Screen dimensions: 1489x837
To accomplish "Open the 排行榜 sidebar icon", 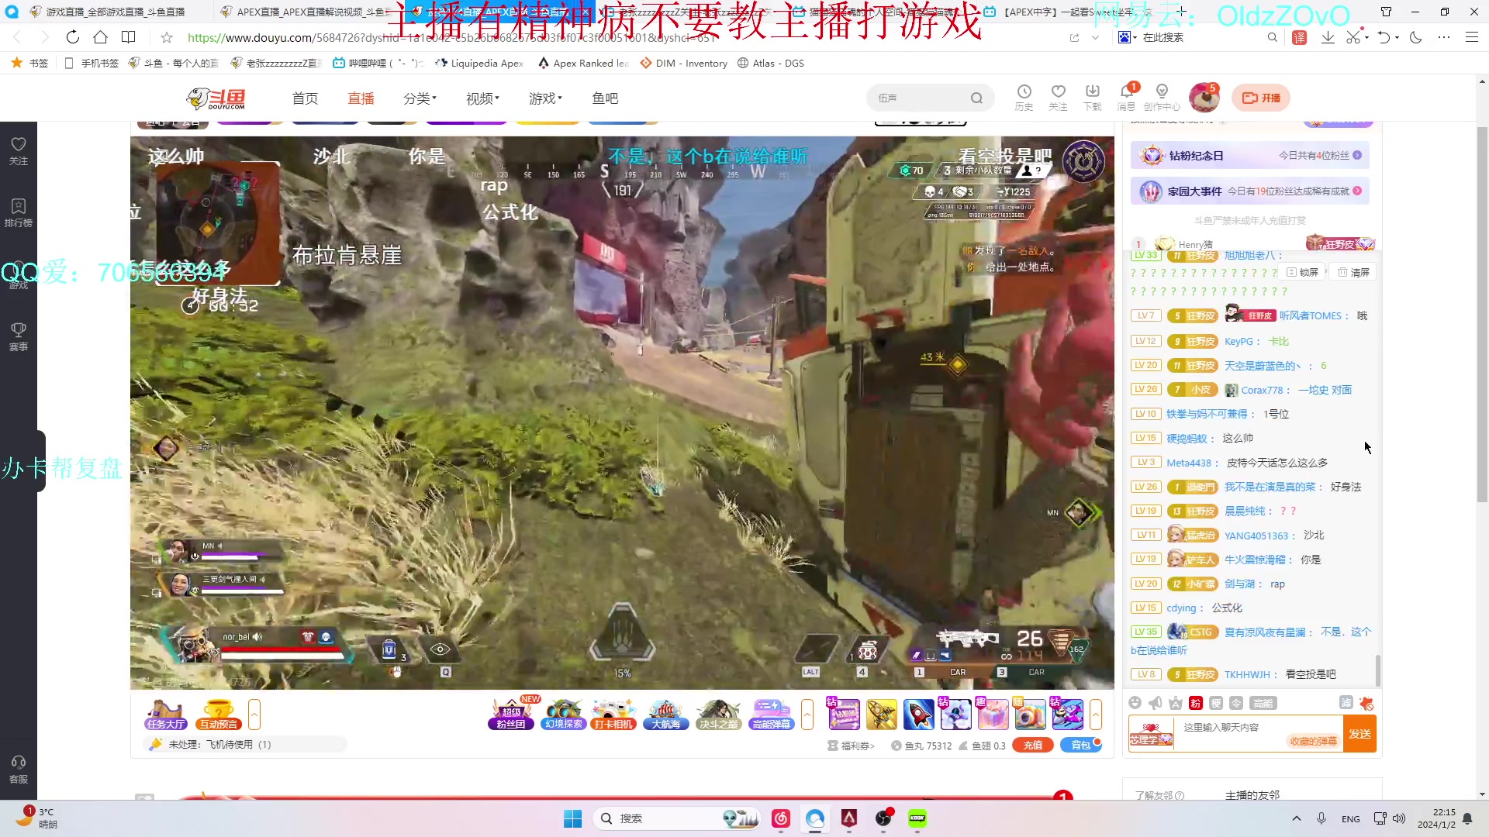I will click(18, 212).
